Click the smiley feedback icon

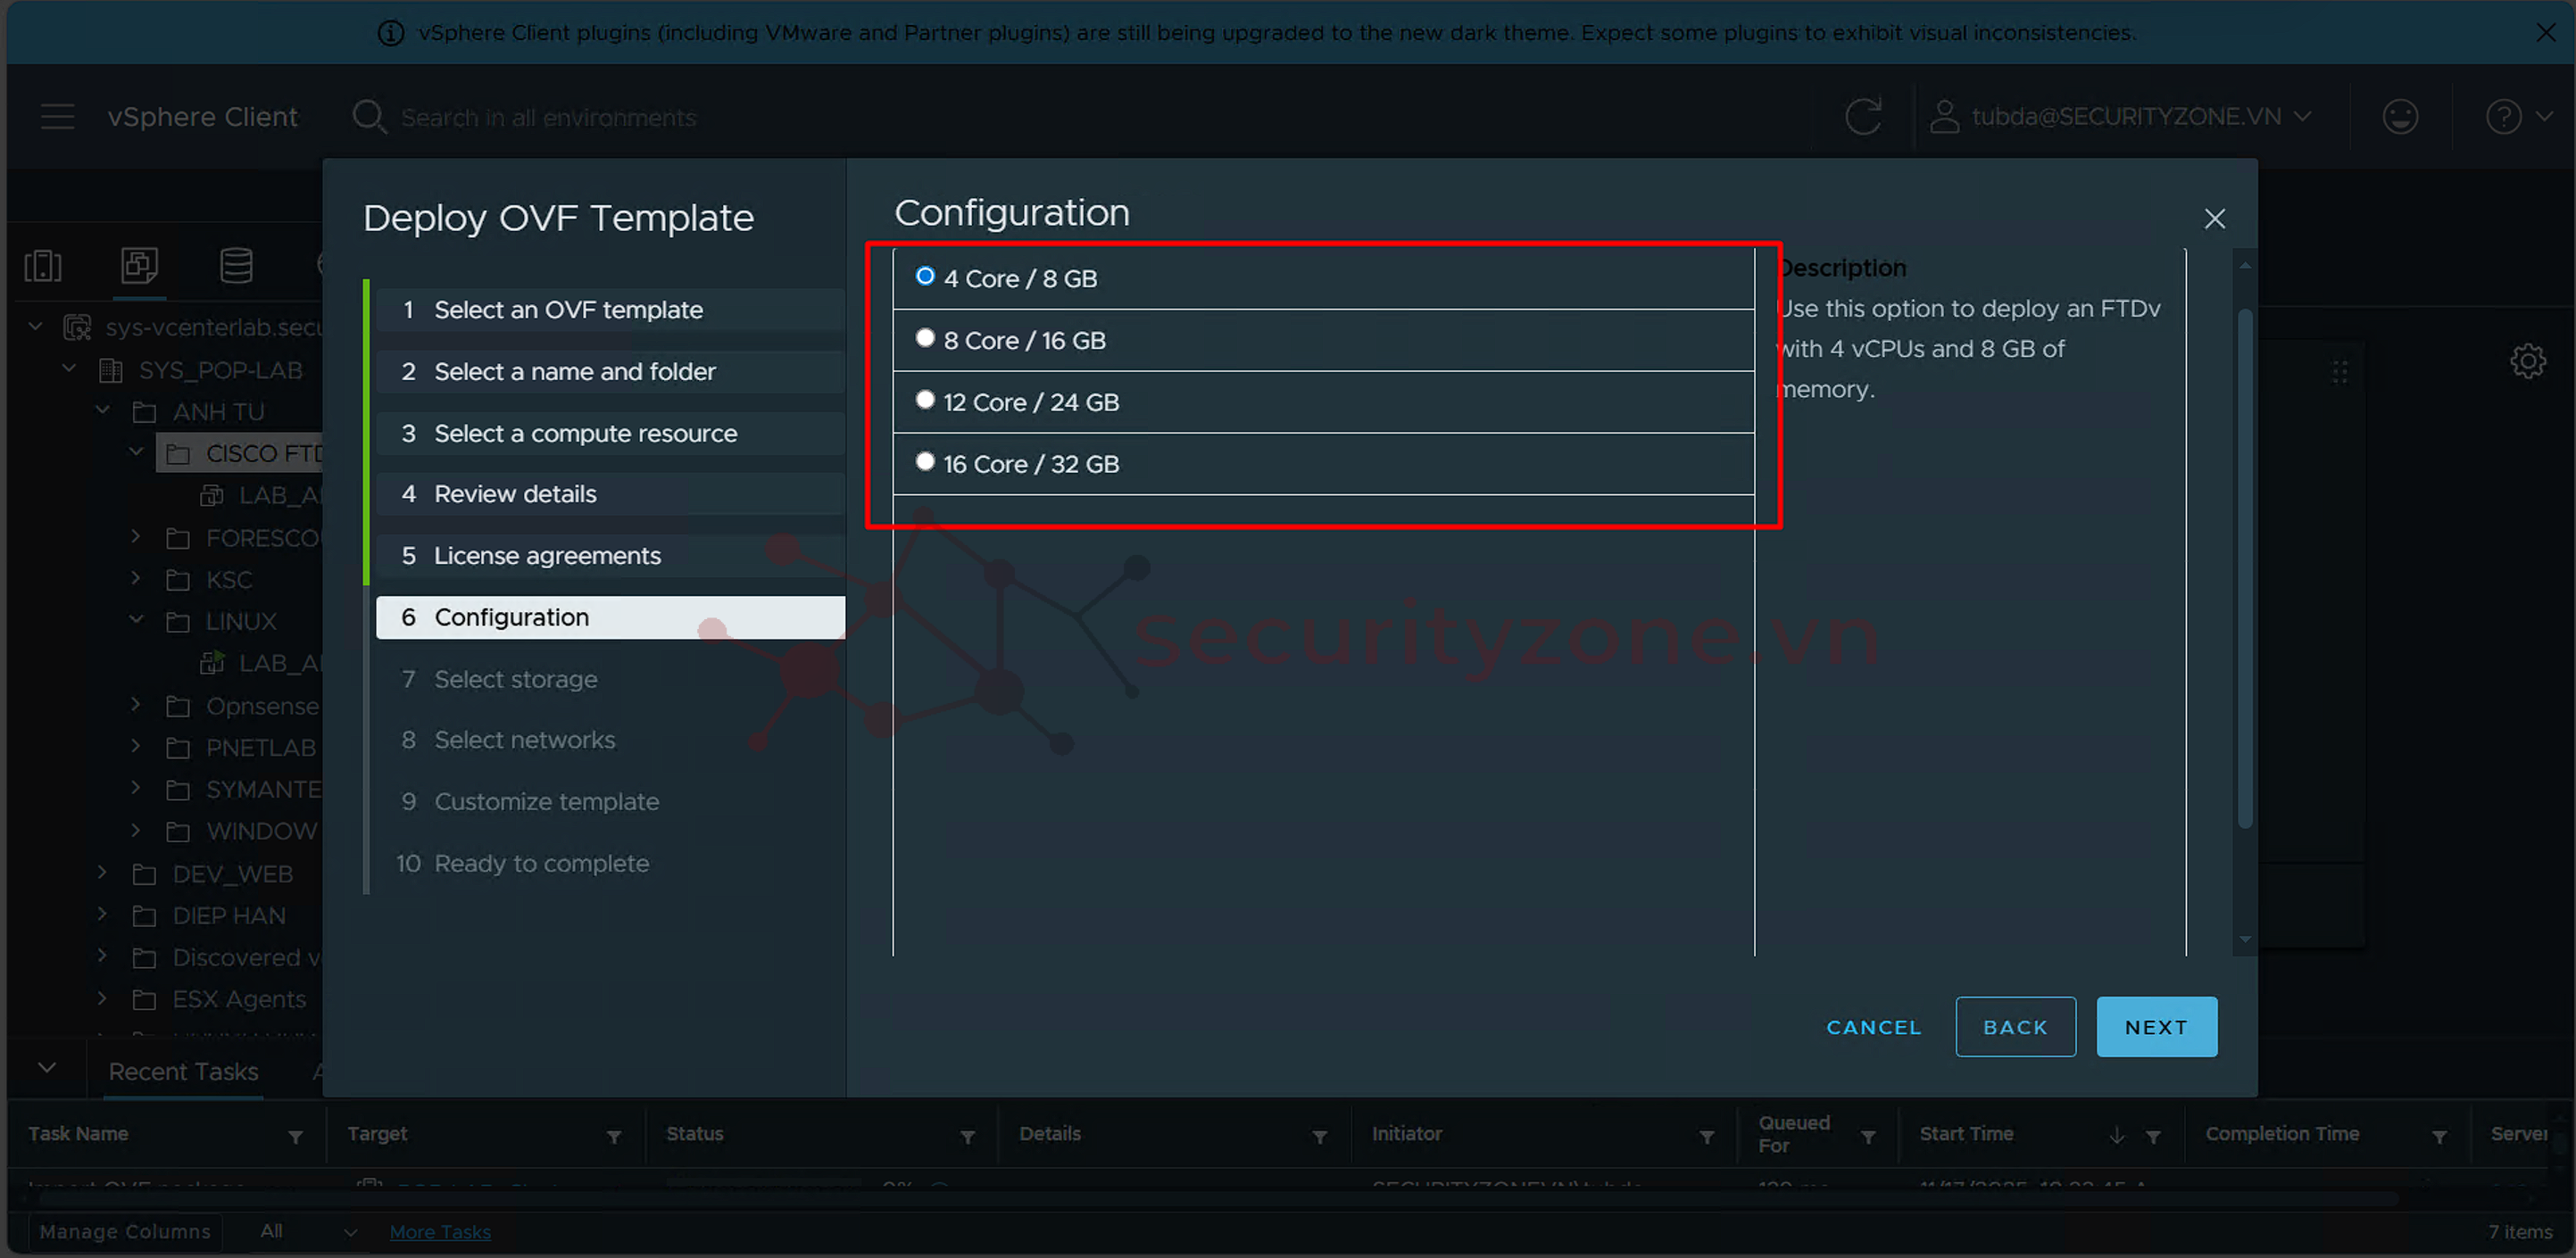click(x=2400, y=117)
